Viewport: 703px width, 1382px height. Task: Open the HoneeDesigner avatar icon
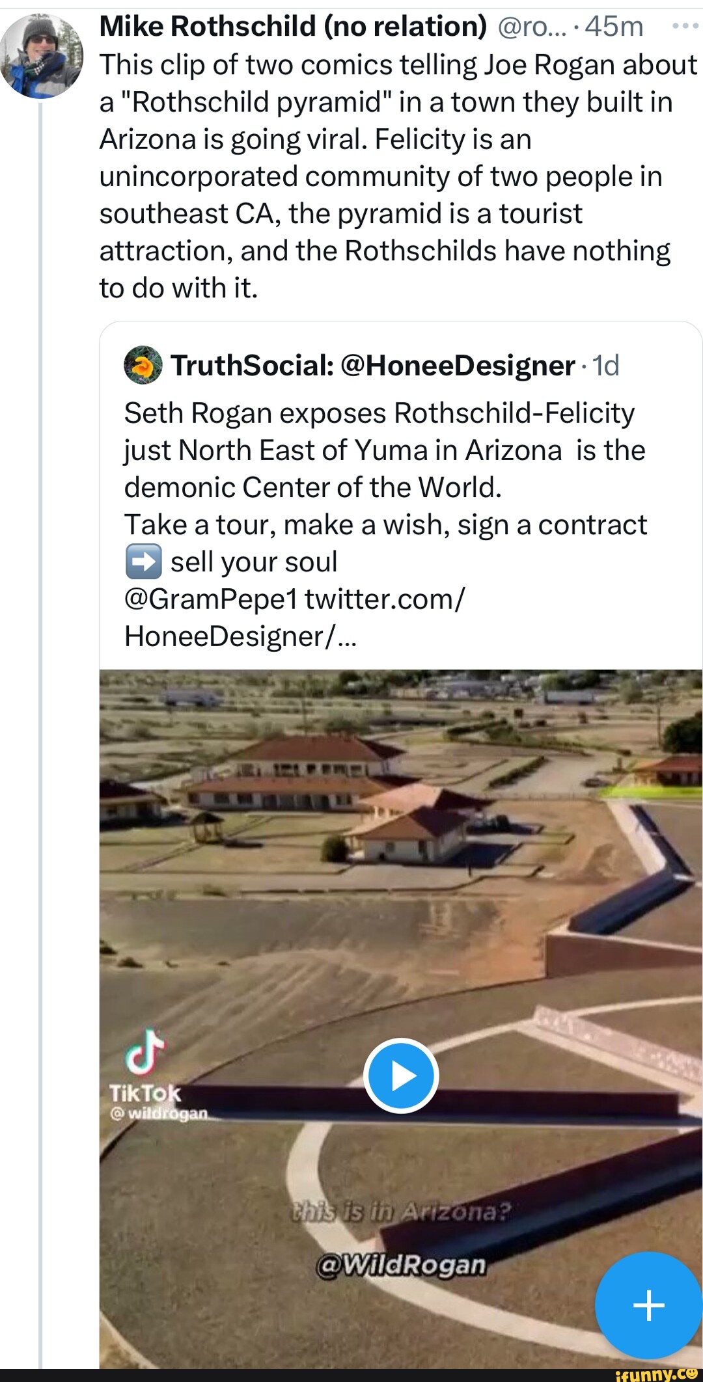(x=143, y=365)
